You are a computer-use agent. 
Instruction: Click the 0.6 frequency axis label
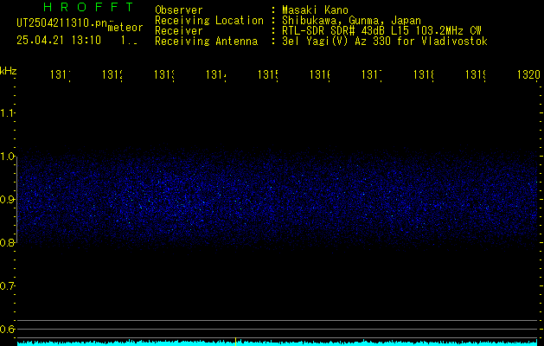point(7,329)
